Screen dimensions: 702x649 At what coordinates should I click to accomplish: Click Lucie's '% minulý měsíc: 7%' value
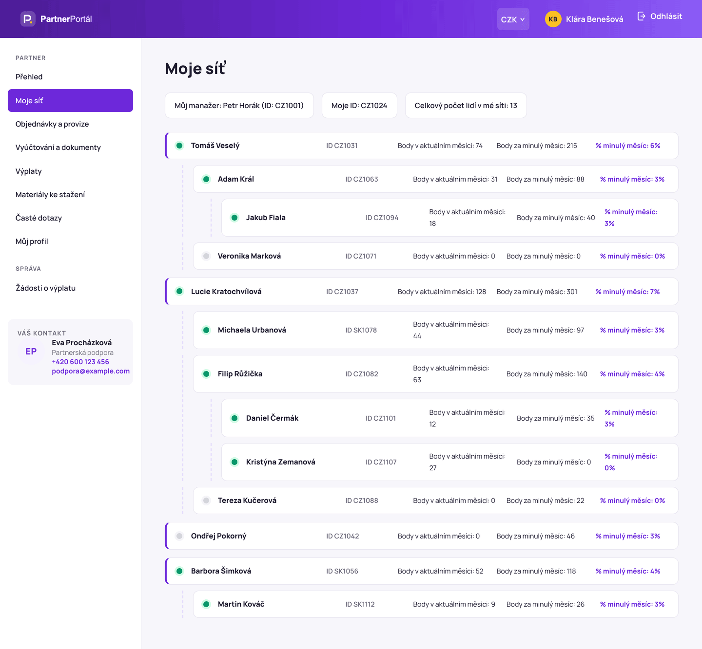click(x=628, y=292)
